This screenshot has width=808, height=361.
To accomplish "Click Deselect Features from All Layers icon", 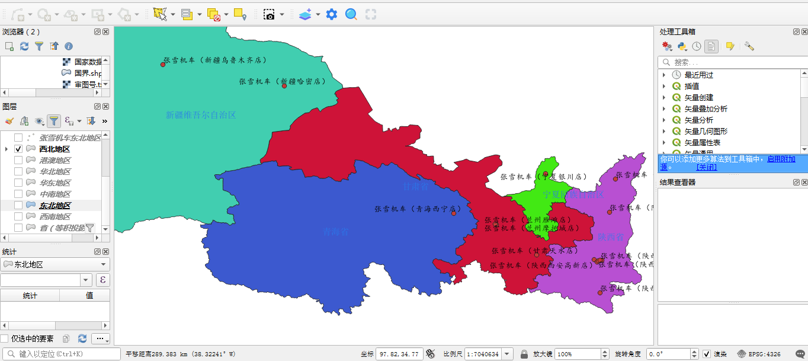I will 214,14.
